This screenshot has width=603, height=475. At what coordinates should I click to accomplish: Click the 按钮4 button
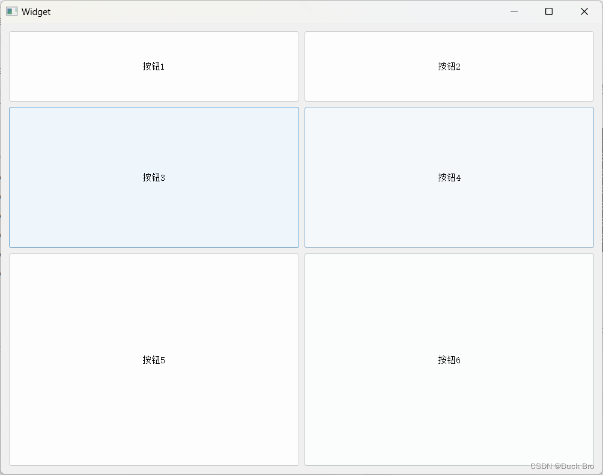pos(449,177)
